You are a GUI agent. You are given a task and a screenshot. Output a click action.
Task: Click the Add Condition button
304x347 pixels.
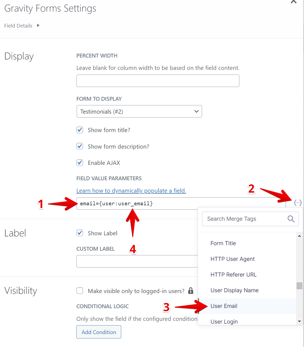tap(99, 332)
